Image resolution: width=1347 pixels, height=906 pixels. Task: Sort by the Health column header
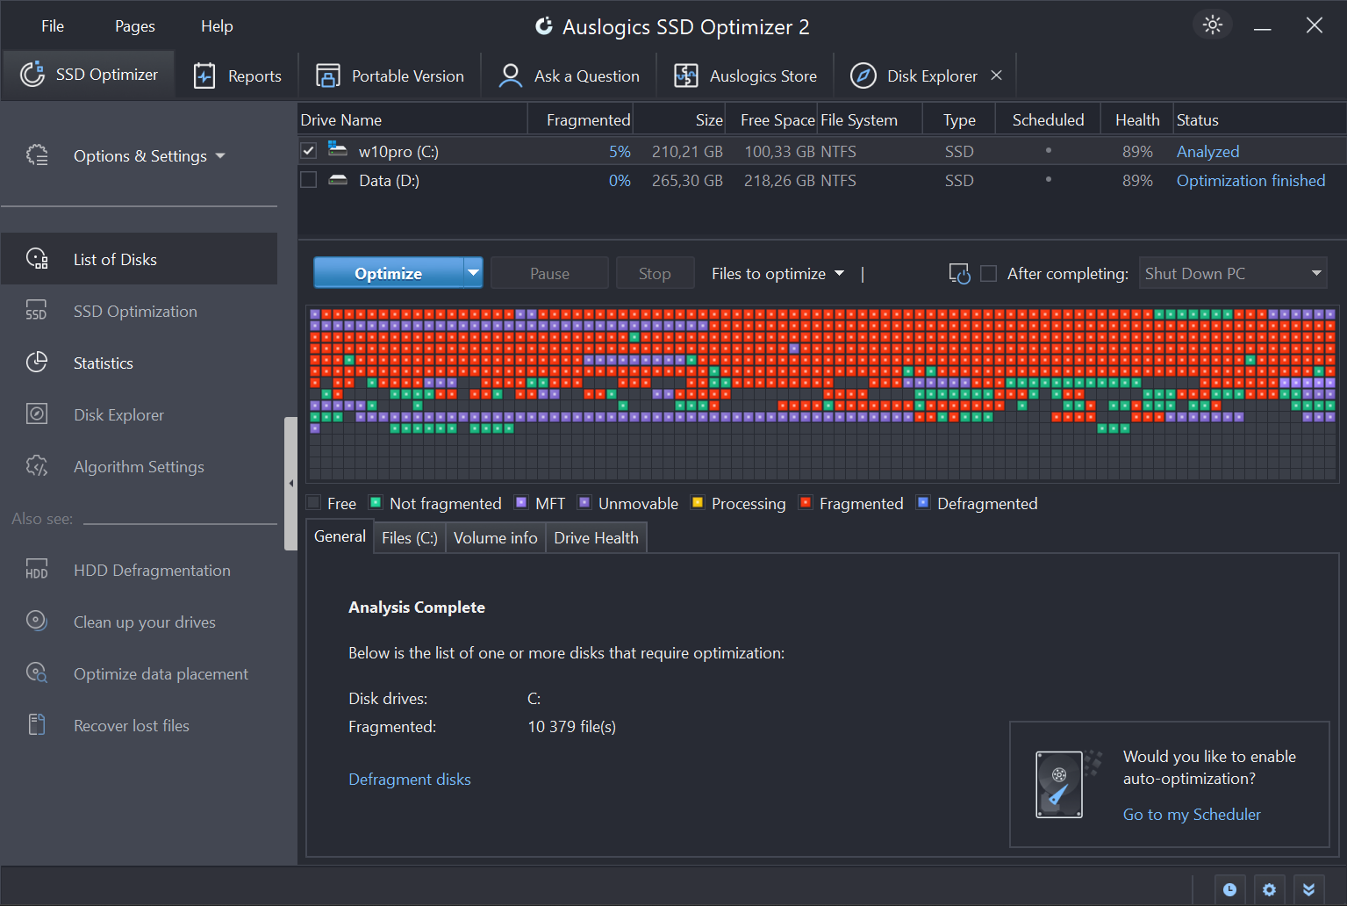pyautogui.click(x=1136, y=119)
